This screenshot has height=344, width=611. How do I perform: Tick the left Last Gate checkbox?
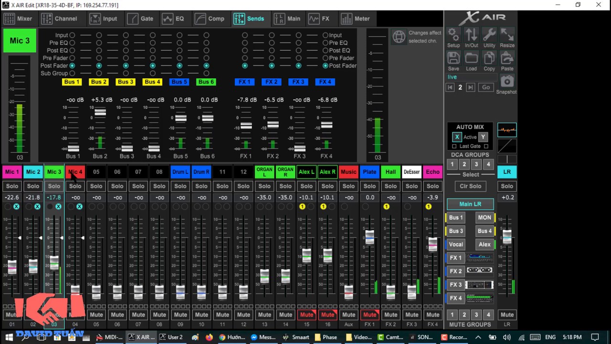click(x=454, y=146)
